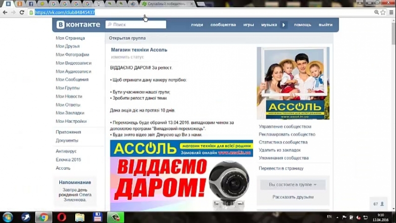Open Мои Сообщения
Image resolution: width=396 pixels, height=223 pixels.
(x=72, y=80)
